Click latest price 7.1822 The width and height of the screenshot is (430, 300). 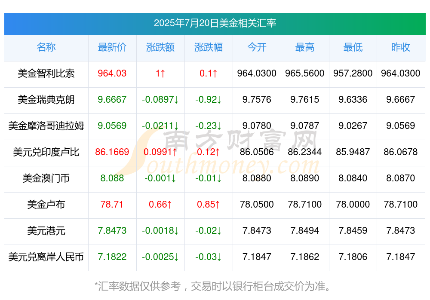click(112, 257)
